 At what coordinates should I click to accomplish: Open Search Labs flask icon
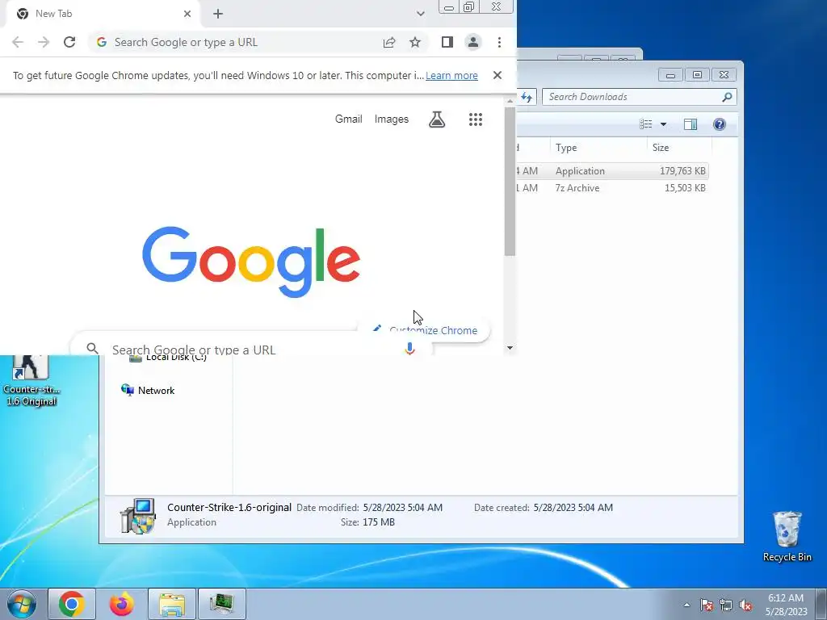coord(437,119)
